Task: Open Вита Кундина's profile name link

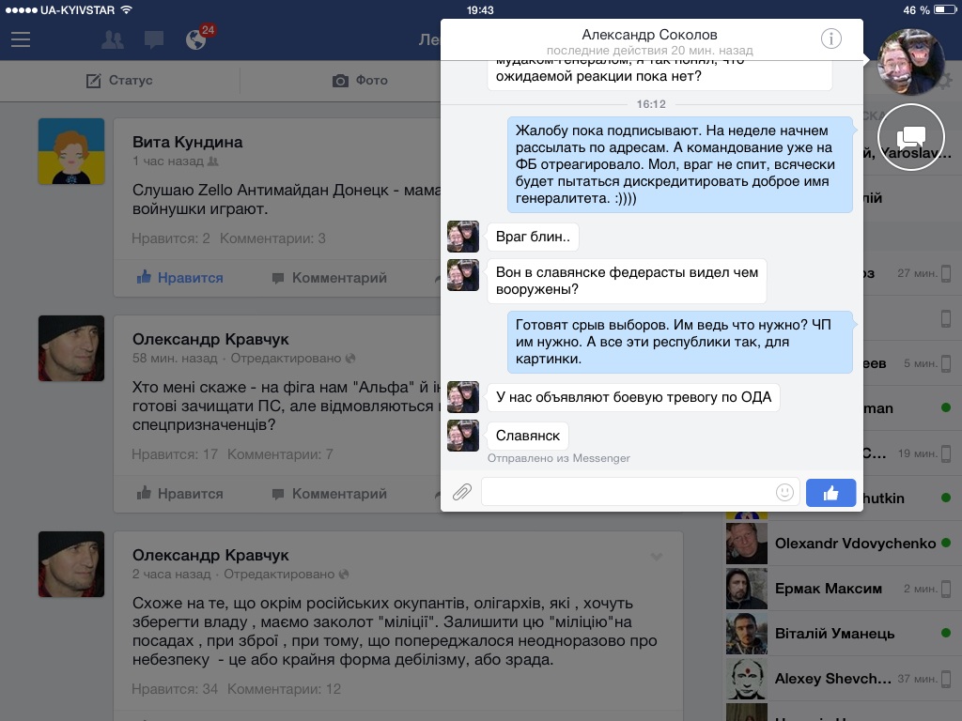Action: 187,143
